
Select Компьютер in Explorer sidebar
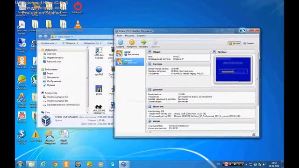coord(51,93)
